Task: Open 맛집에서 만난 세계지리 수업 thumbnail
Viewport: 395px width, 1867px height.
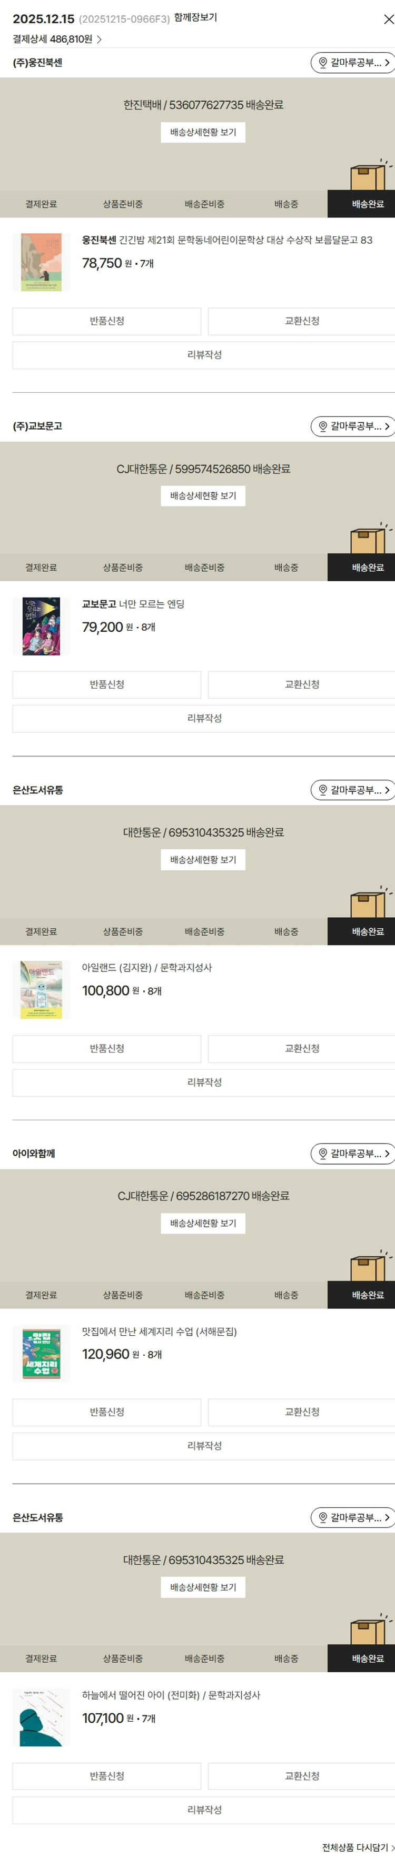Action: pos(41,1354)
